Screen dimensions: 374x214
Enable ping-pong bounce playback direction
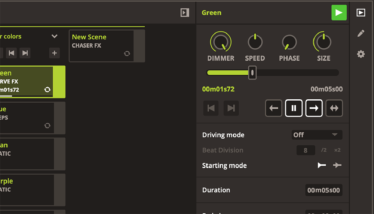click(334, 108)
